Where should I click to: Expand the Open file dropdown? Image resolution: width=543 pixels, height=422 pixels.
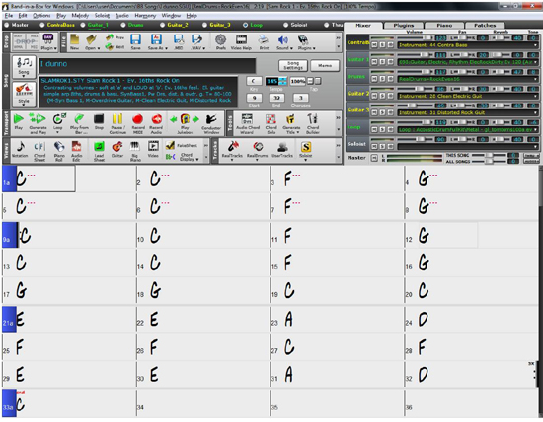[x=99, y=48]
